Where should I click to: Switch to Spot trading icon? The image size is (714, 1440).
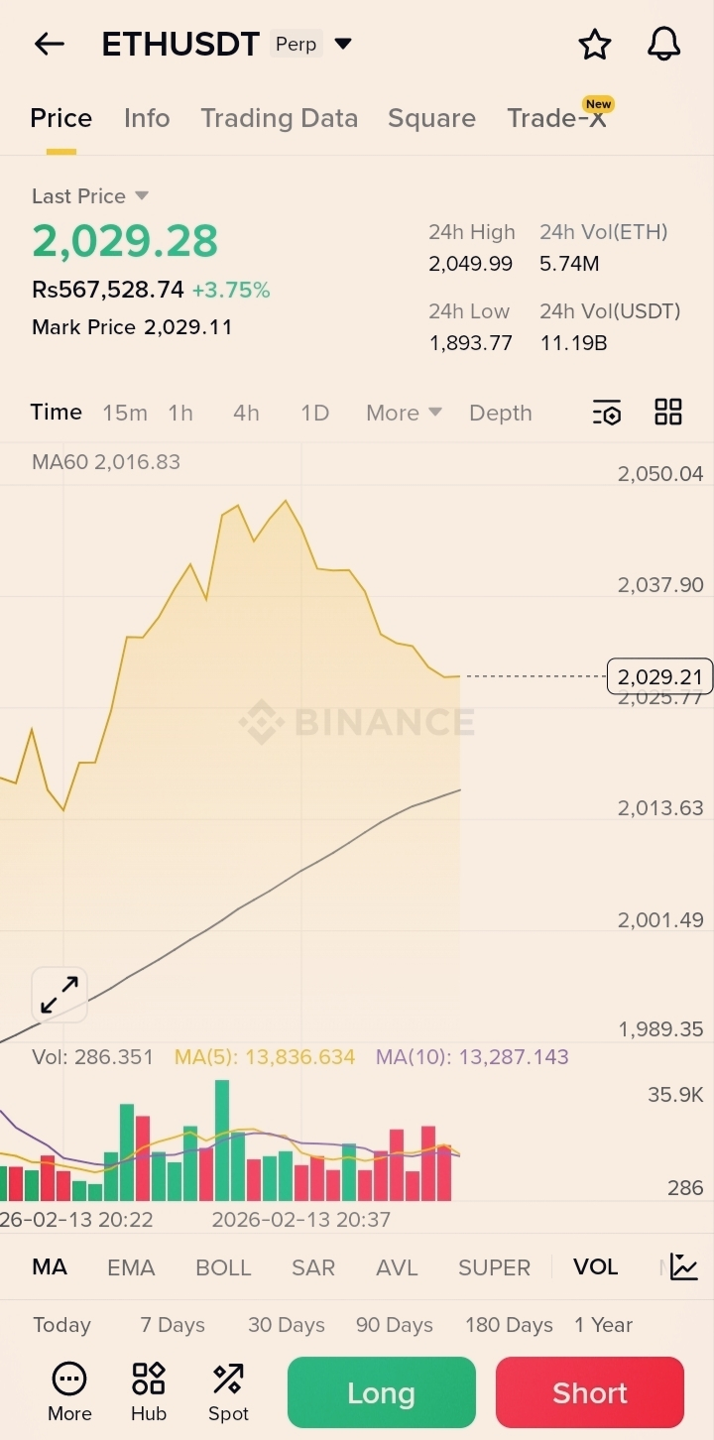tap(228, 1391)
